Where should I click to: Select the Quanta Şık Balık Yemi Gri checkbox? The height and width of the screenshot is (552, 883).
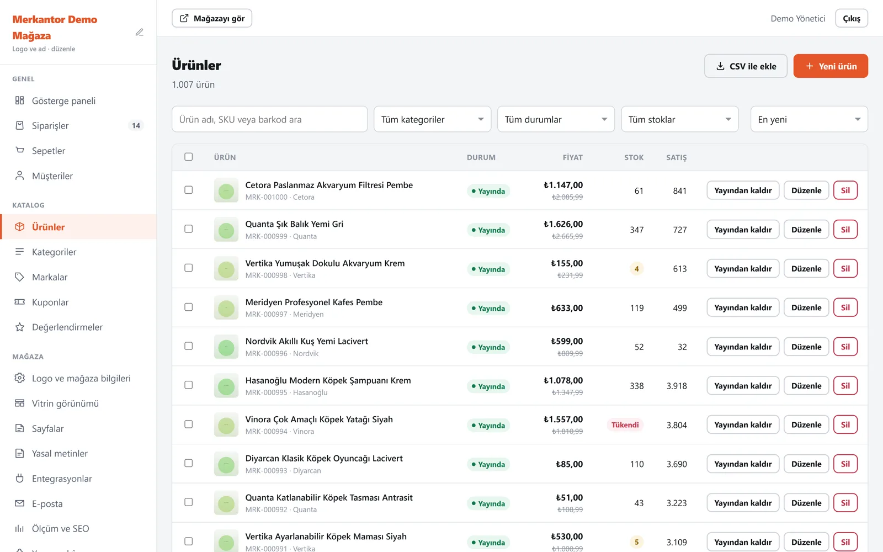coord(189,229)
